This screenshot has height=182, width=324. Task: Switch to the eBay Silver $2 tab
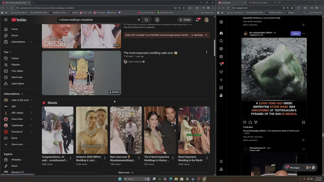click(261, 3)
